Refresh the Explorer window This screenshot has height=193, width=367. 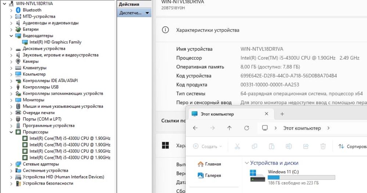[x=247, y=128]
